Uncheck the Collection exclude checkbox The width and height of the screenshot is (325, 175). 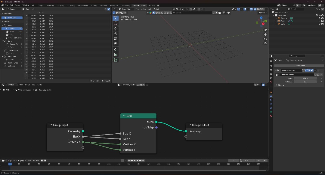pos(317,15)
